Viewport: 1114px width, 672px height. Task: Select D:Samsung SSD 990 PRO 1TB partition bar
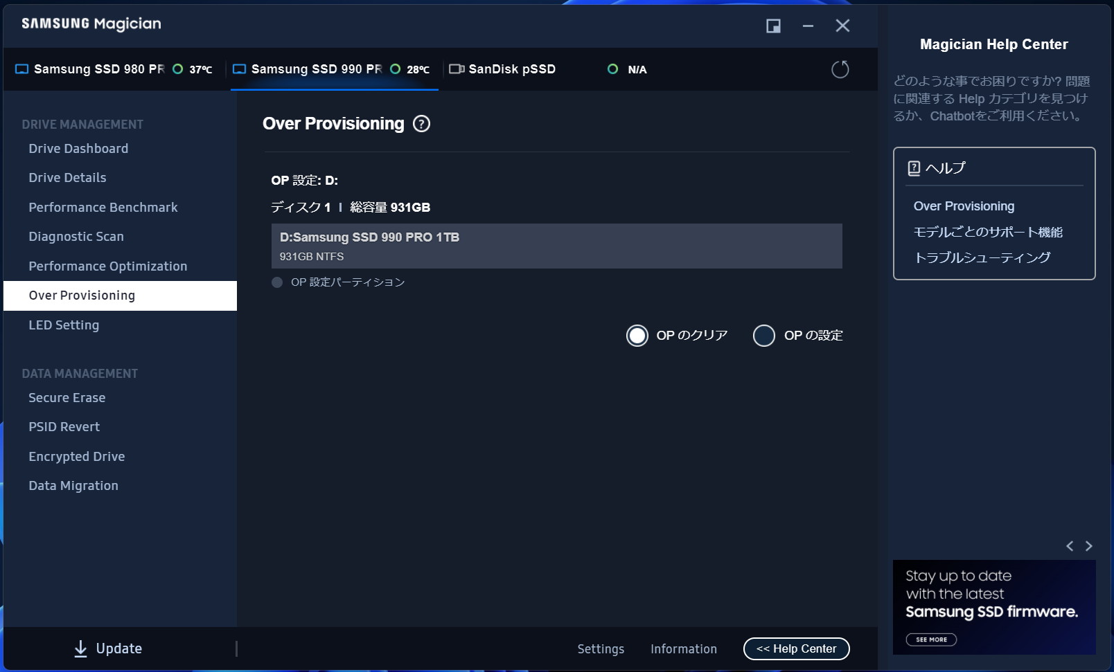[557, 246]
